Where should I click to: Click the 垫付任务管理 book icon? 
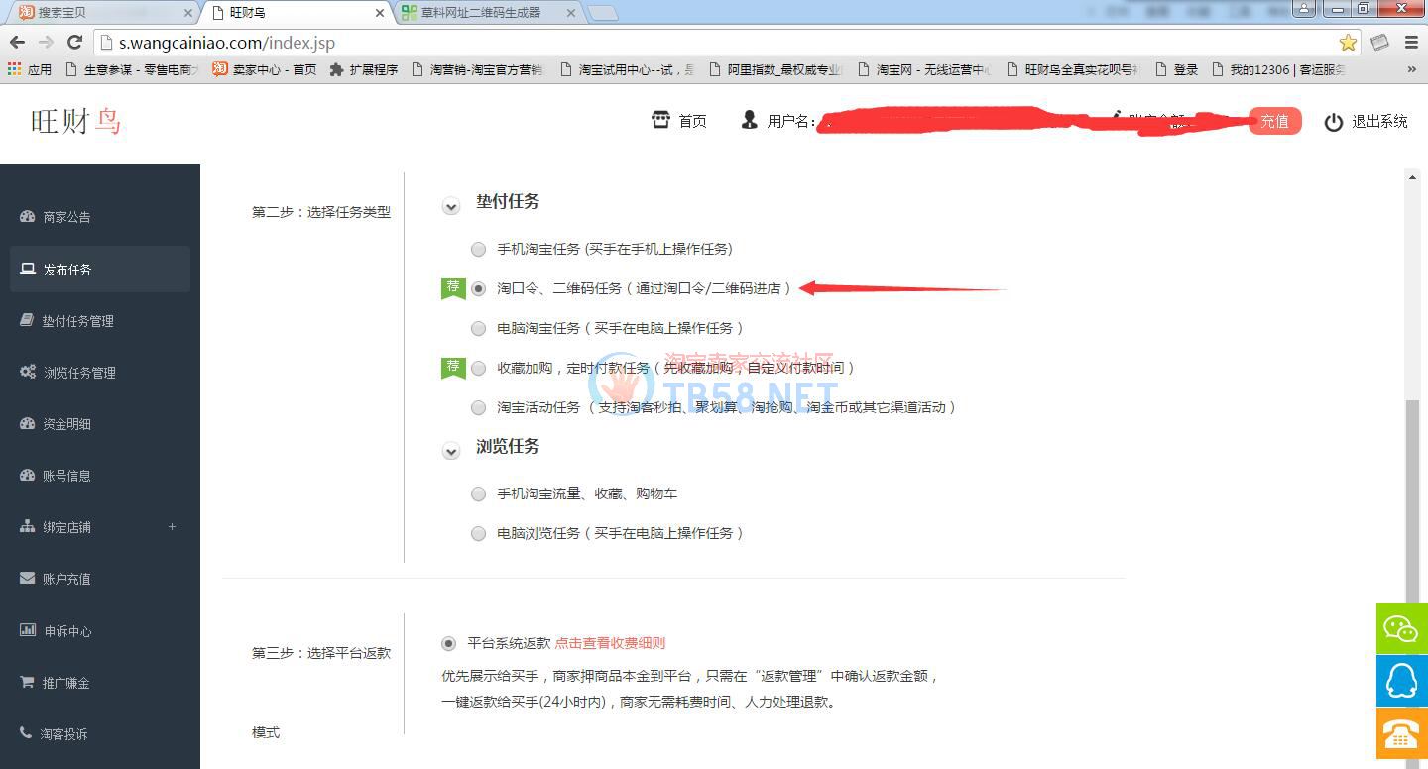coord(27,320)
